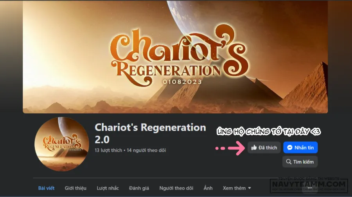Viewport: 352px width, 197px height.
Task: Open the Chariot's Regeneration cover photo
Action: pos(175,57)
